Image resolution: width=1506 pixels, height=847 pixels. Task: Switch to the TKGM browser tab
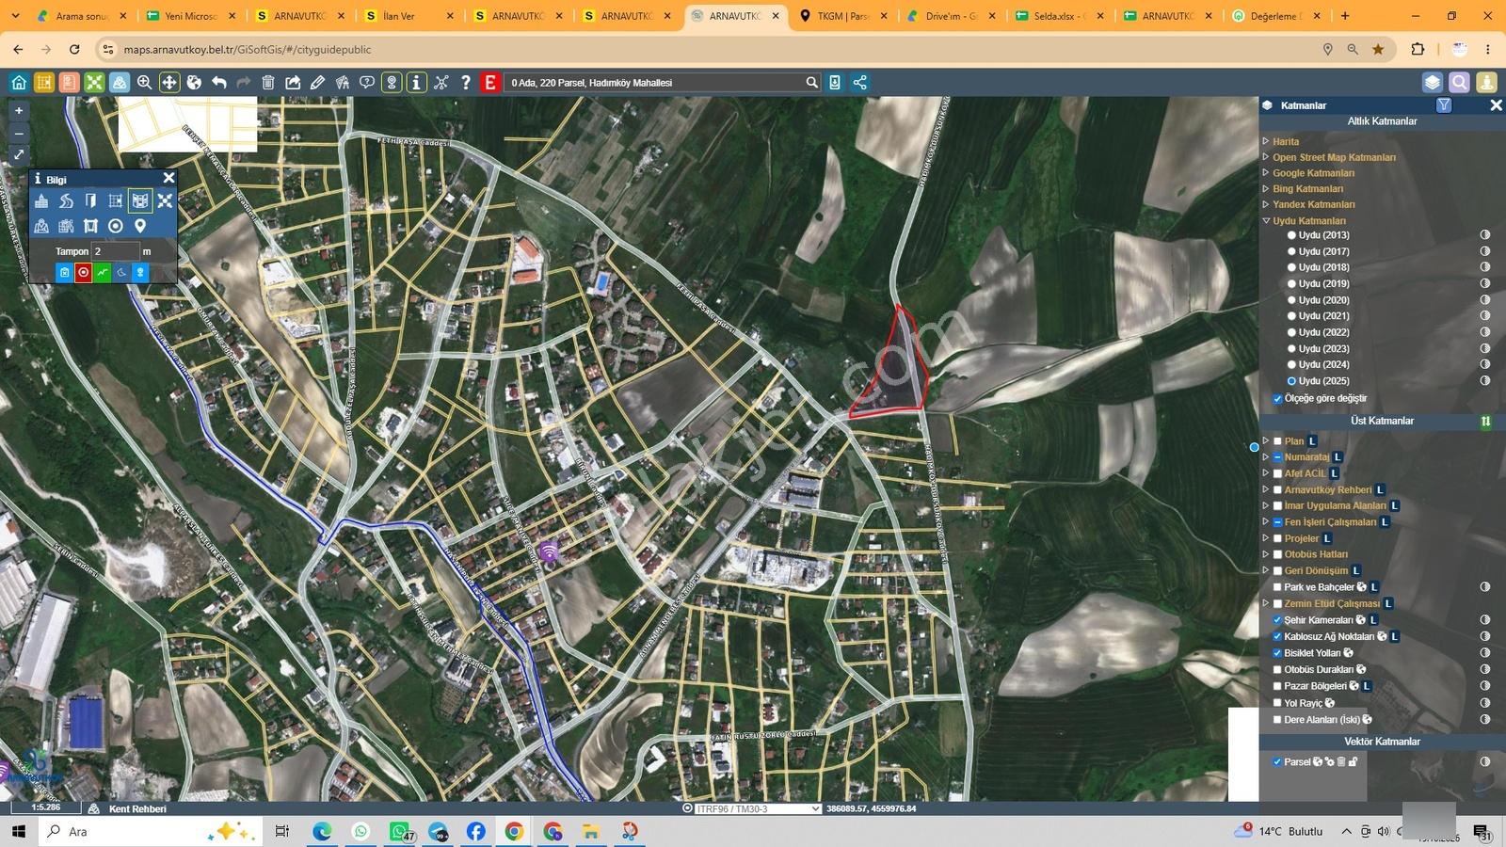pos(842,16)
